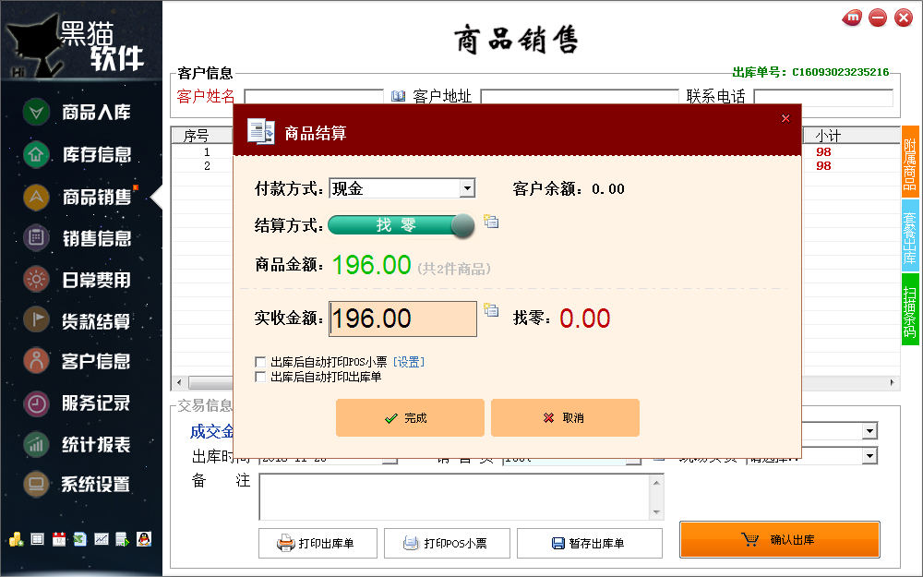Open the 商品入库 sidebar icon
The height and width of the screenshot is (577, 923).
pyautogui.click(x=36, y=112)
